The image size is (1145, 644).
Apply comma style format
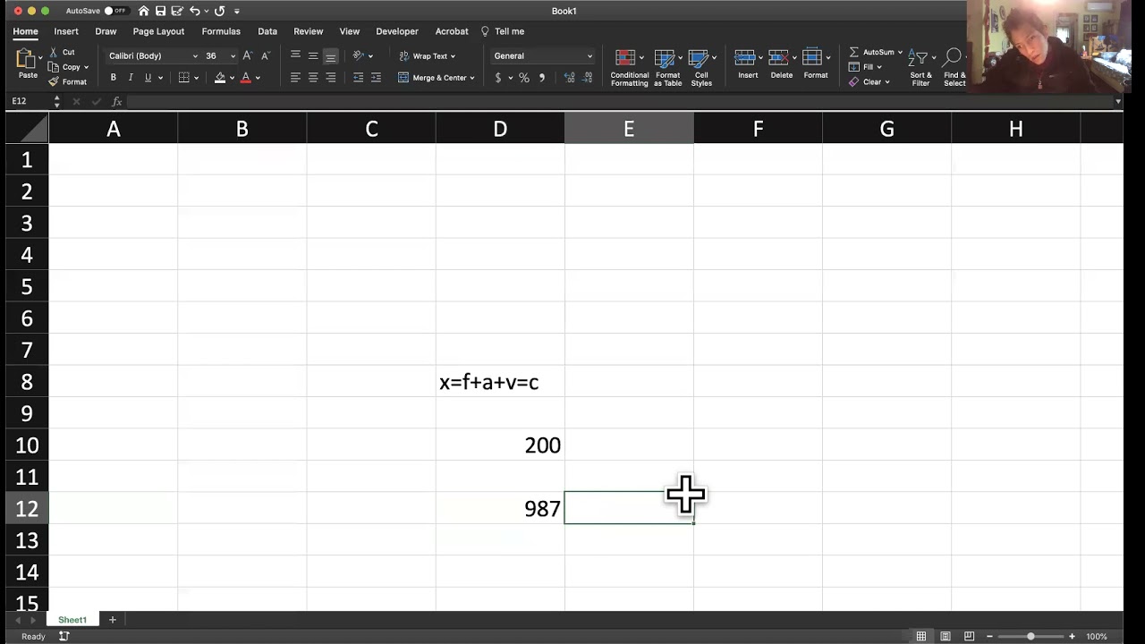[541, 78]
